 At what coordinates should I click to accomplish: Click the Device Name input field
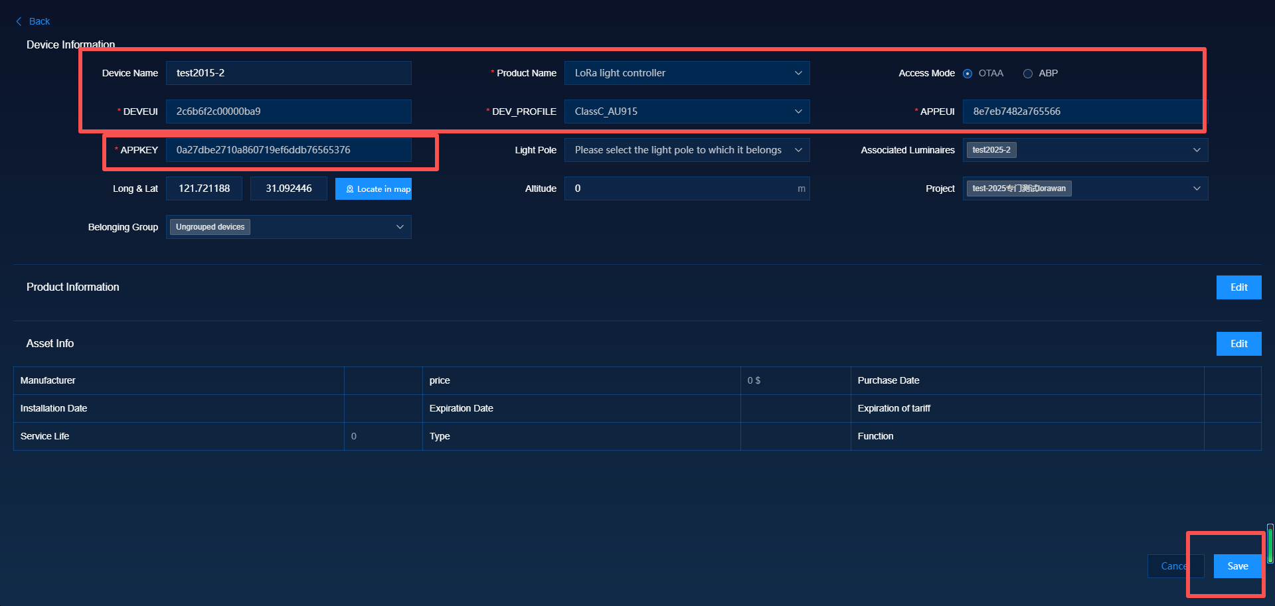[288, 73]
